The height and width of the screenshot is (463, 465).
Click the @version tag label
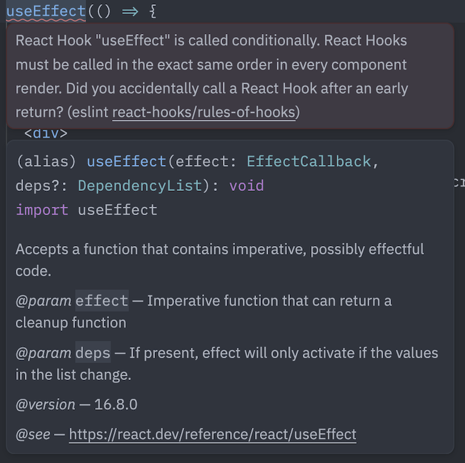(45, 404)
